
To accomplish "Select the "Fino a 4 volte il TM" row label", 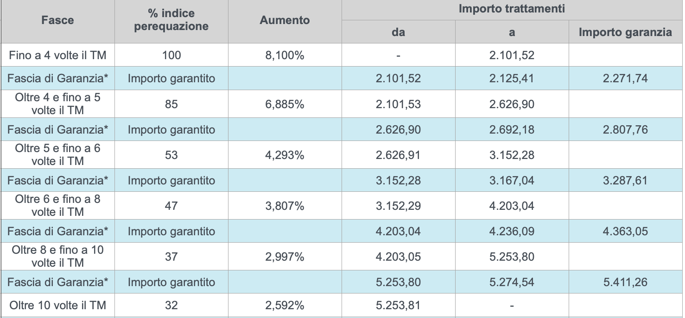I will (57, 55).
